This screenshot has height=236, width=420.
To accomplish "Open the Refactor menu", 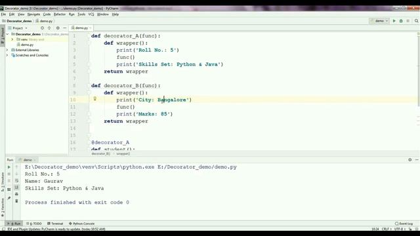I will (x=60, y=14).
